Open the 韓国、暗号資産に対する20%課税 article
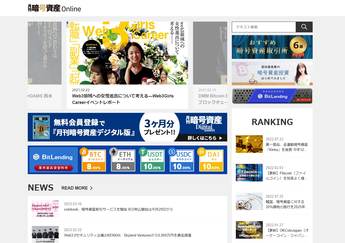The image size is (345, 243). pyautogui.click(x=287, y=204)
